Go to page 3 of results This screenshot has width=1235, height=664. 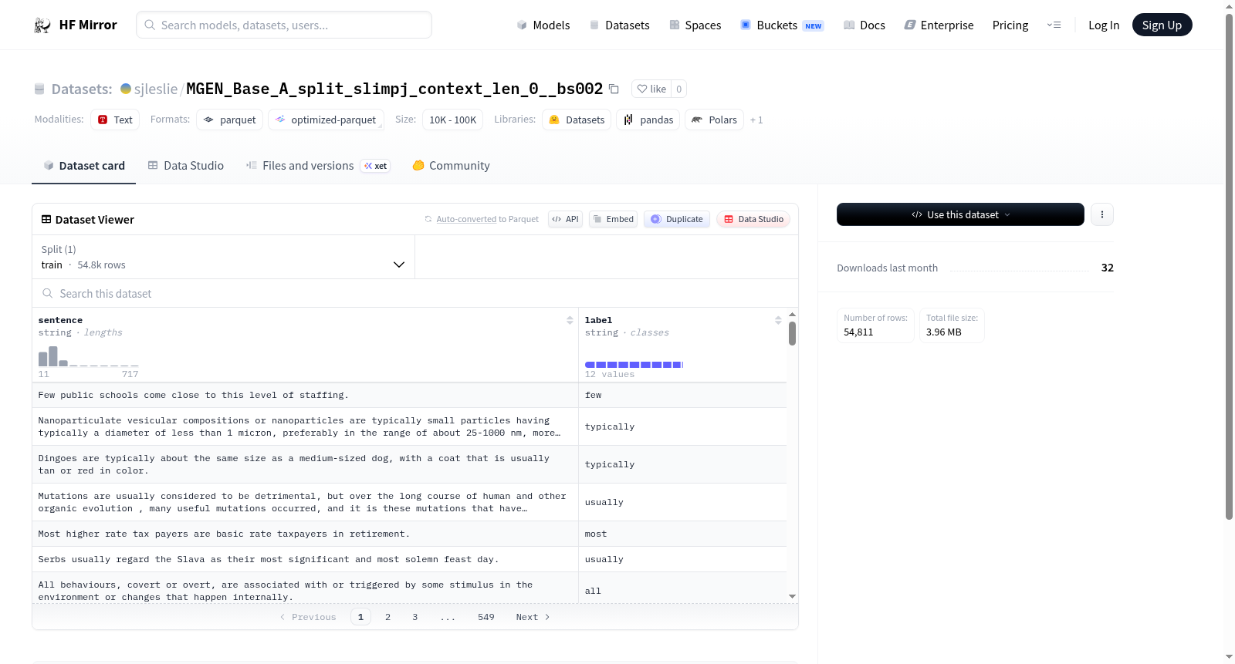pos(414,617)
